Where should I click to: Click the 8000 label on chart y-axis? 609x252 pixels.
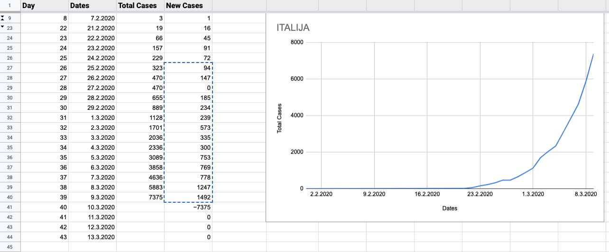point(297,43)
